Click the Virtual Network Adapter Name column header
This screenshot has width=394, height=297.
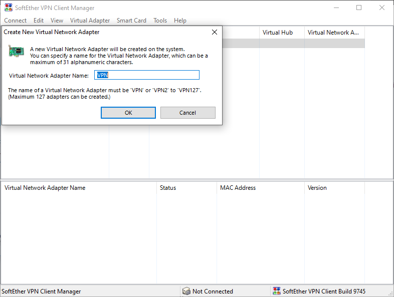tap(79, 188)
